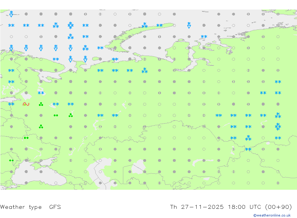The width and height of the screenshot is (297, 218).
Task: Click the snow shower symbol in the top-left corner
Action: coord(11,14)
